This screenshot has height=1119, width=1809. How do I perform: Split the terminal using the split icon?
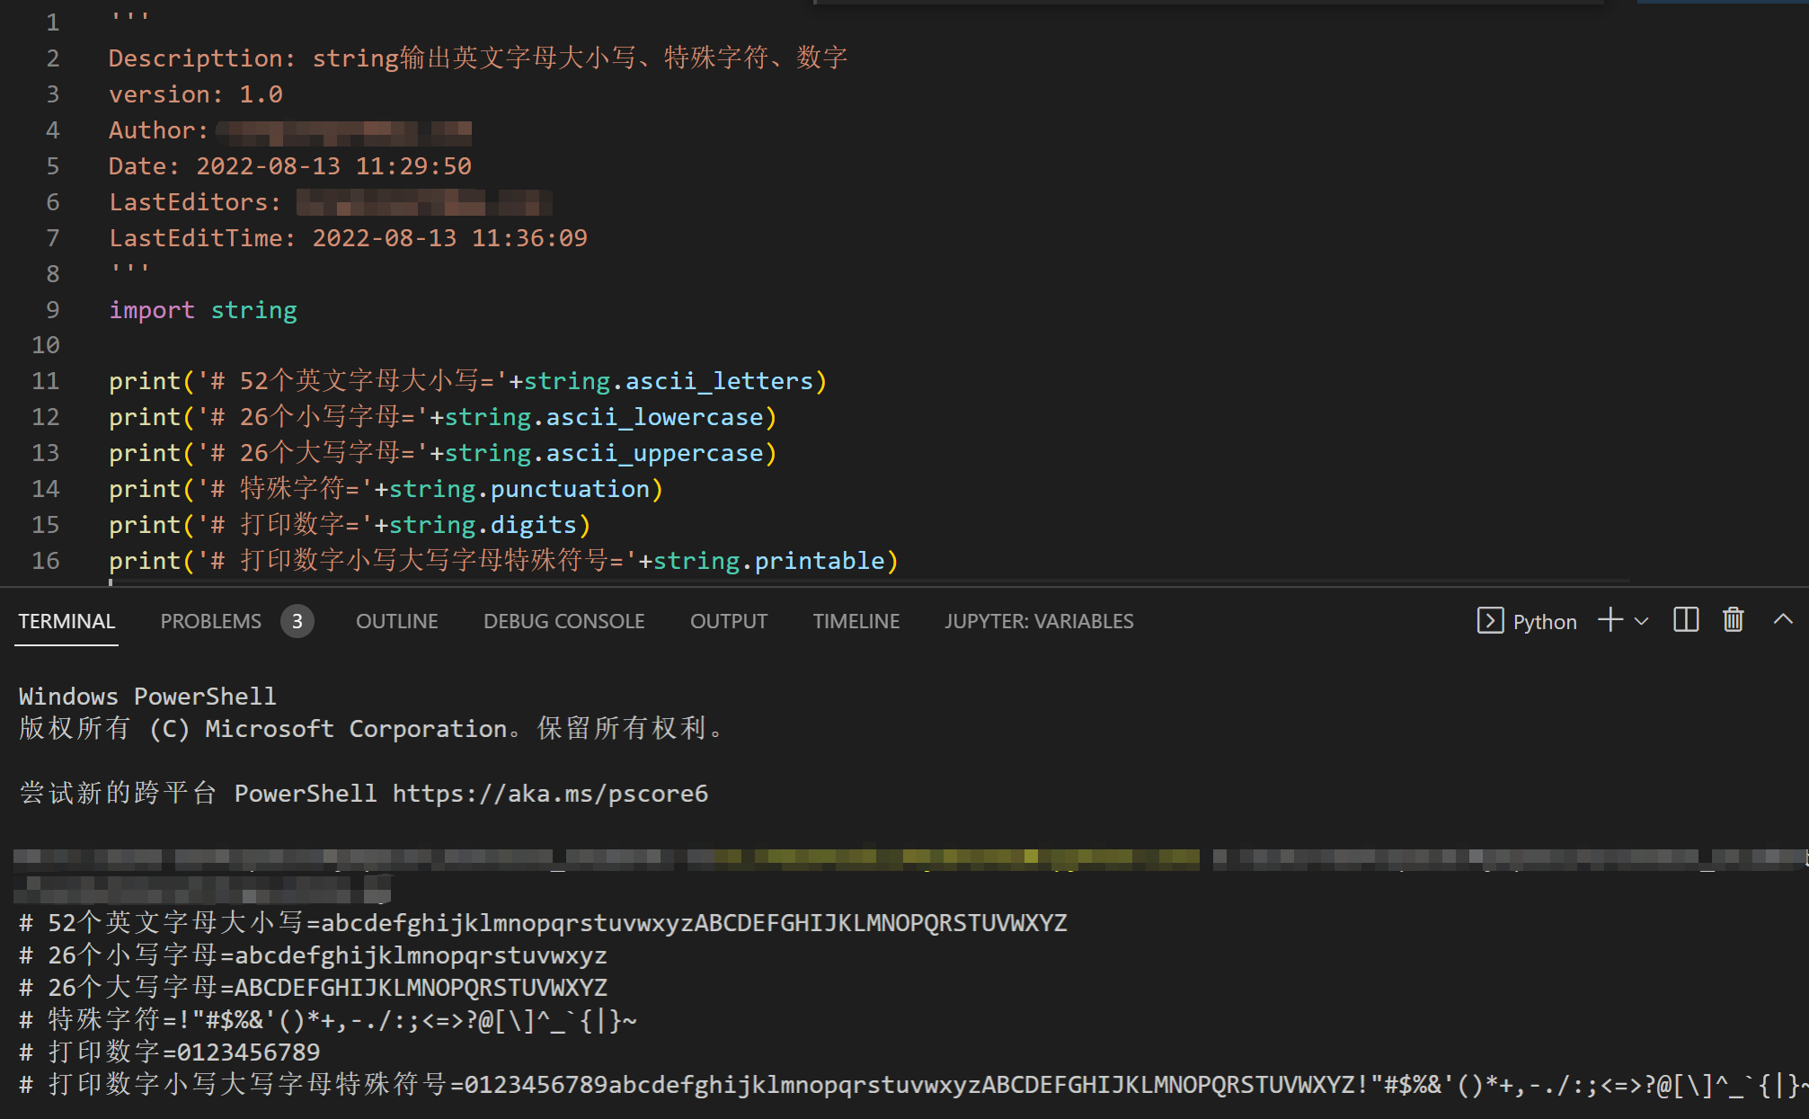coord(1686,620)
